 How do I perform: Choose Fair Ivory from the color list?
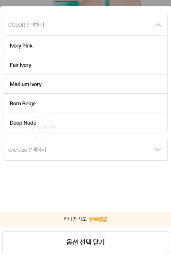point(86,65)
